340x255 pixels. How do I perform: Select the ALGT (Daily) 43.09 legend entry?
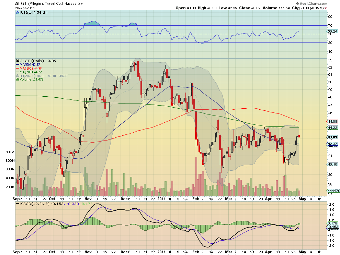click(x=38, y=61)
